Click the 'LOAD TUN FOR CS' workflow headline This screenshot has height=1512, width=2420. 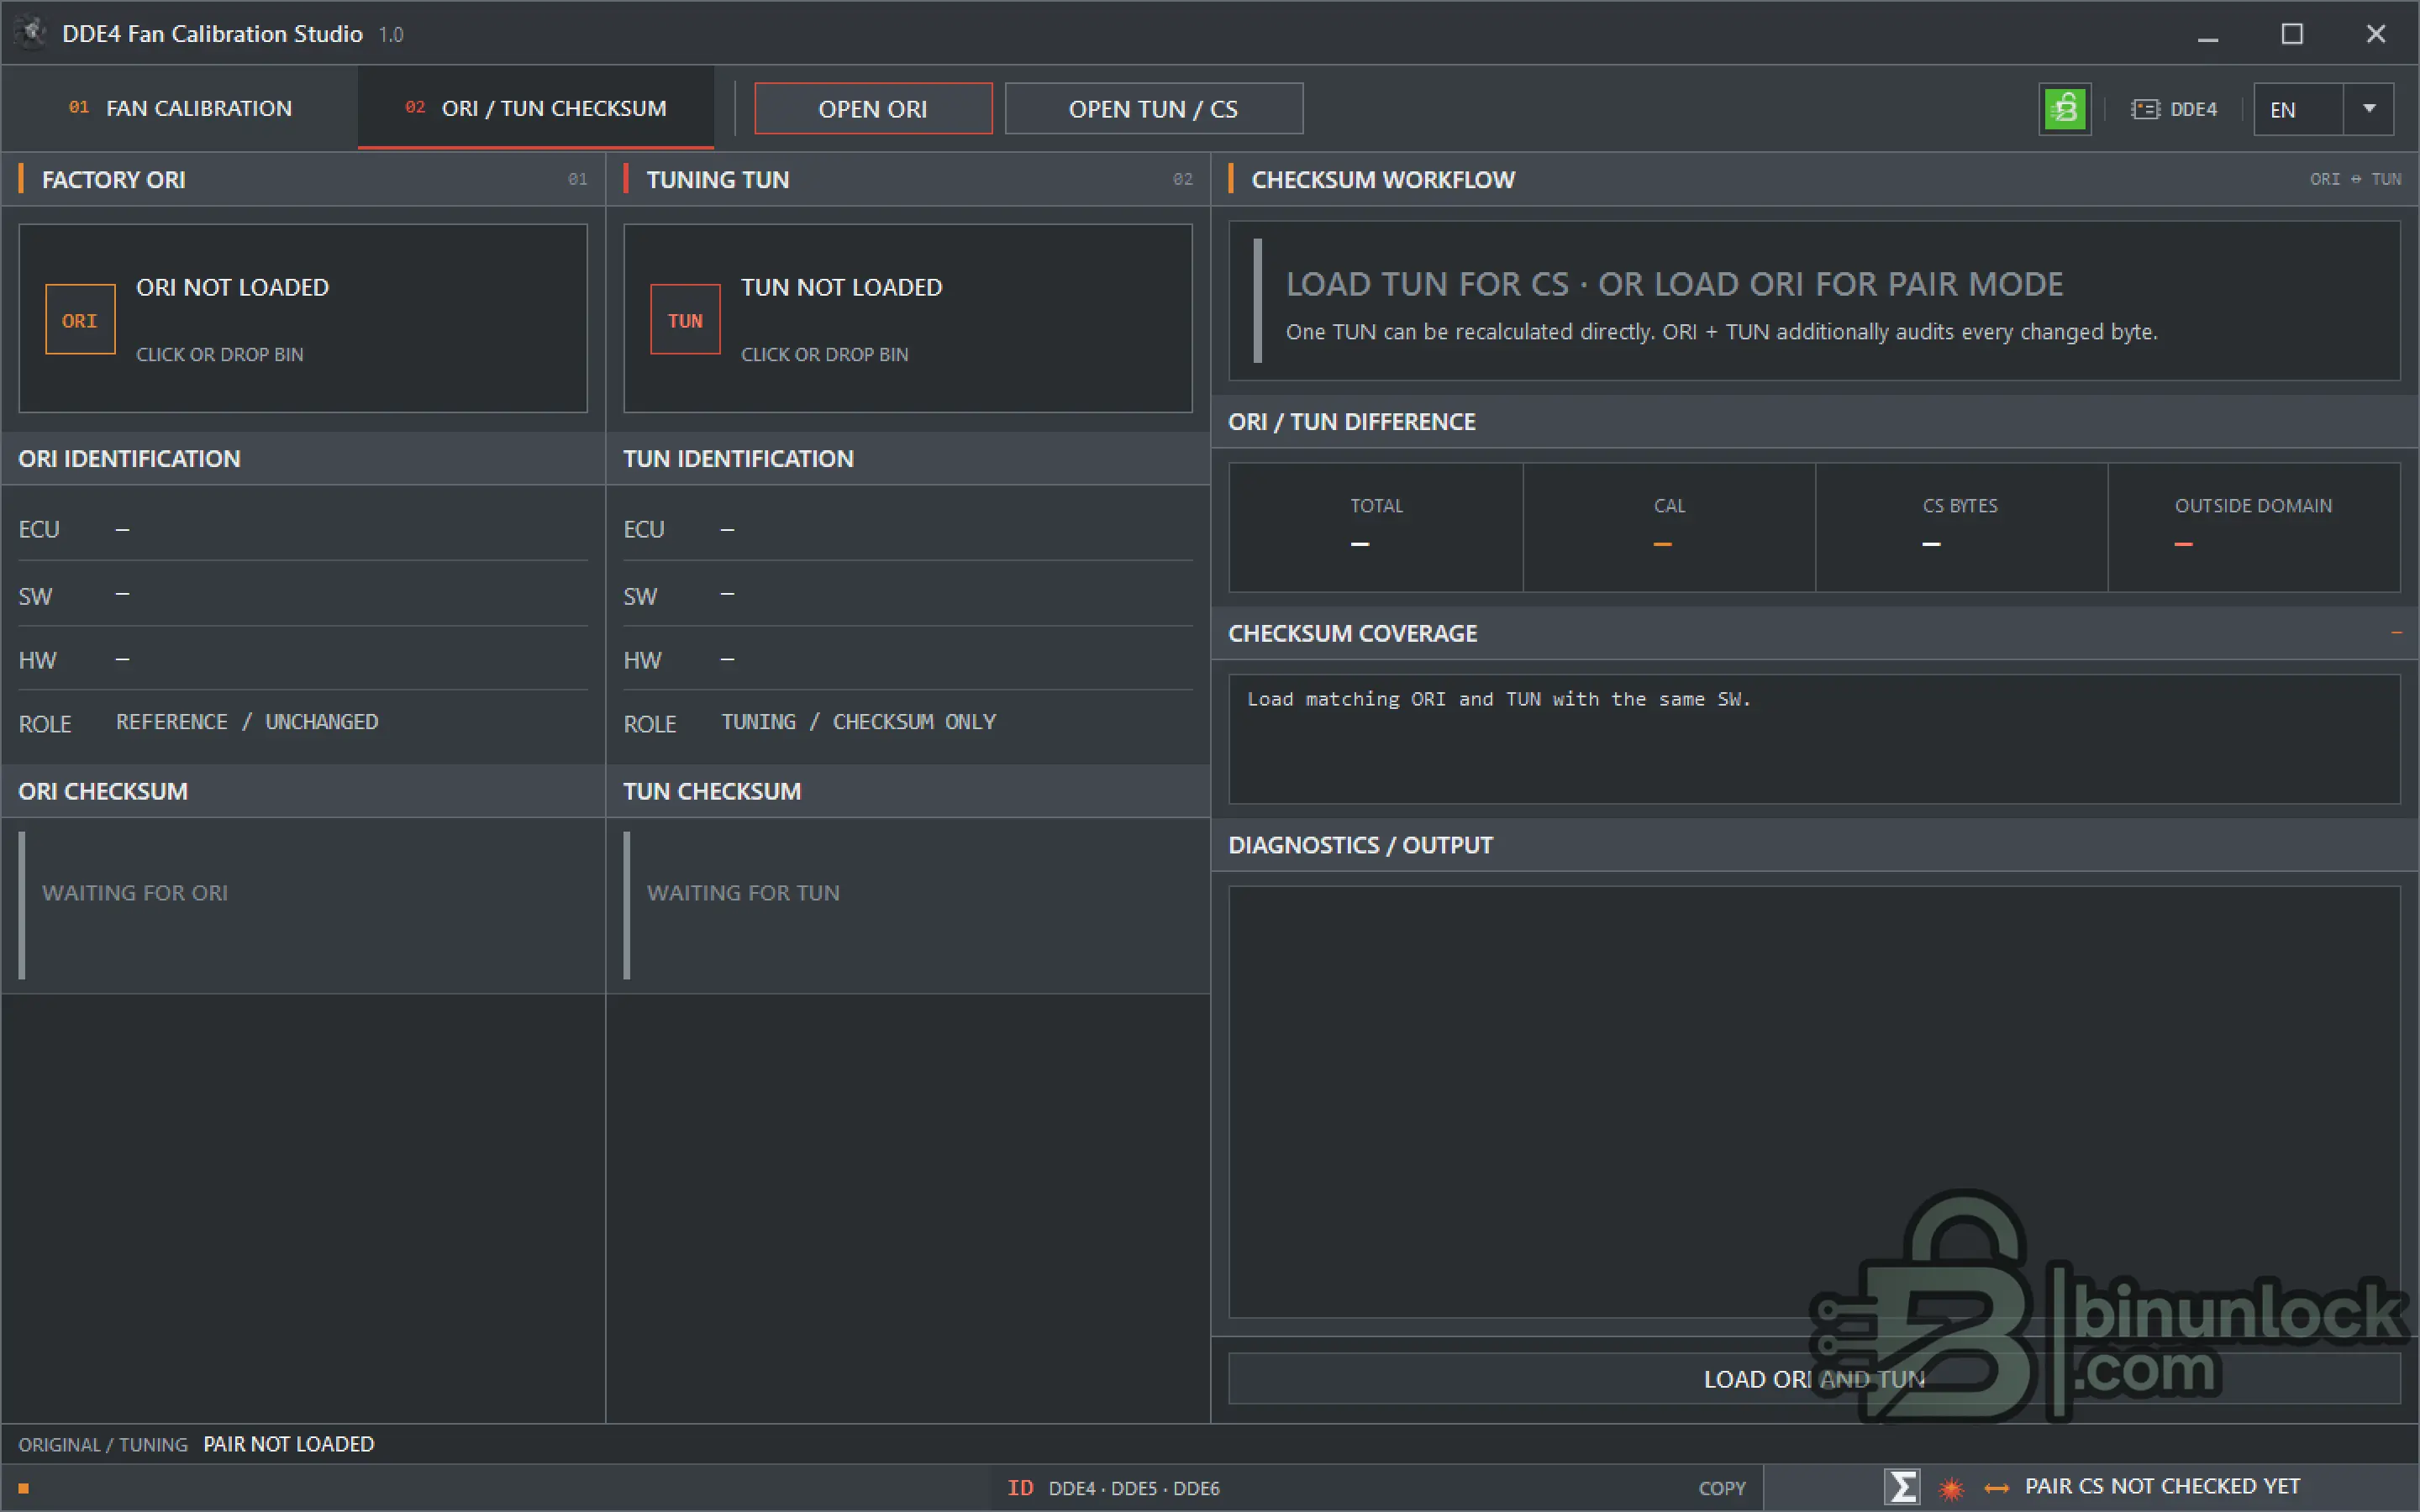[x=1674, y=284]
